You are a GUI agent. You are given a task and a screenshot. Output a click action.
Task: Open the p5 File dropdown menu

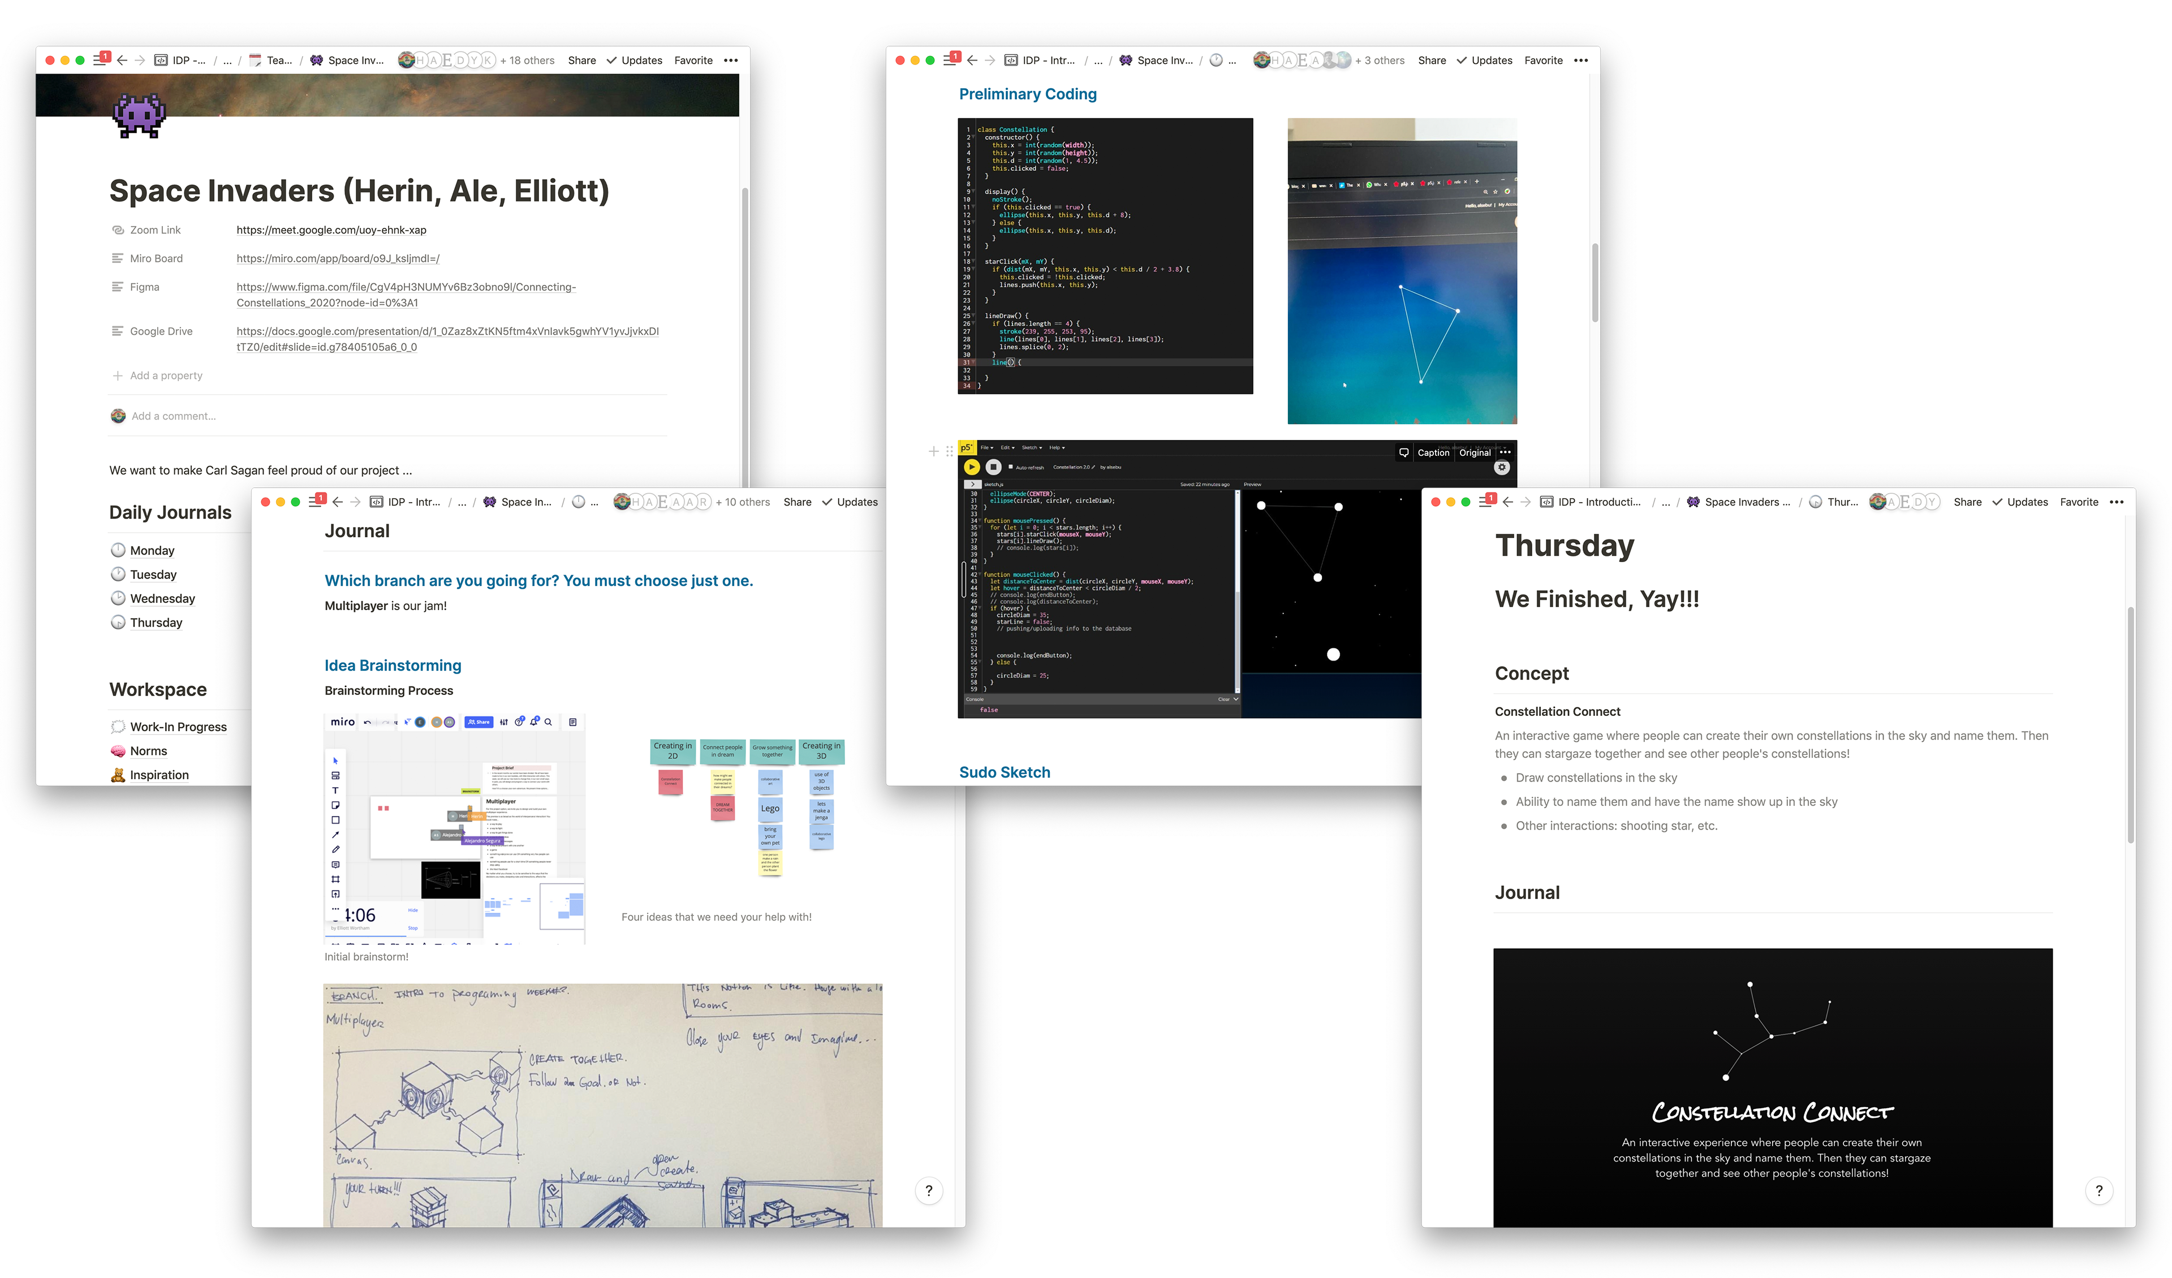tap(986, 447)
